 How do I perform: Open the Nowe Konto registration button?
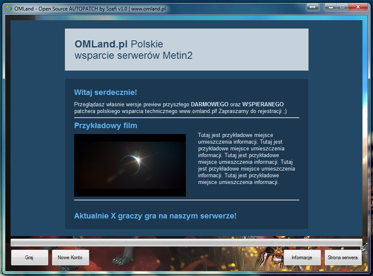70,257
